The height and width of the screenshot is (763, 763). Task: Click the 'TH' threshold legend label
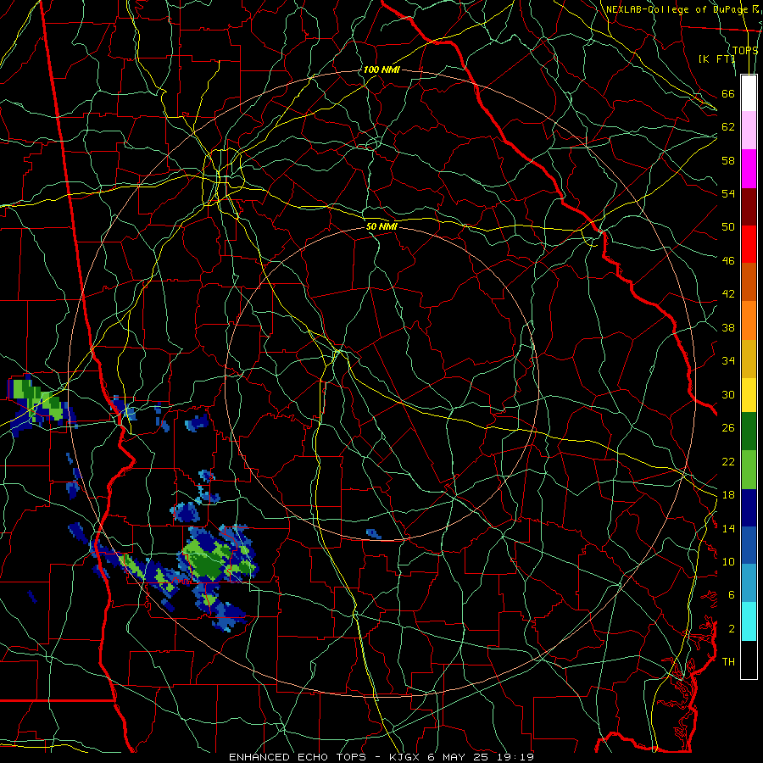coord(728,661)
